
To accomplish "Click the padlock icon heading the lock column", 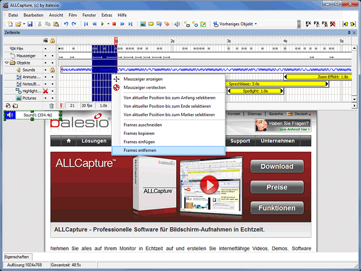I will [53, 41].
